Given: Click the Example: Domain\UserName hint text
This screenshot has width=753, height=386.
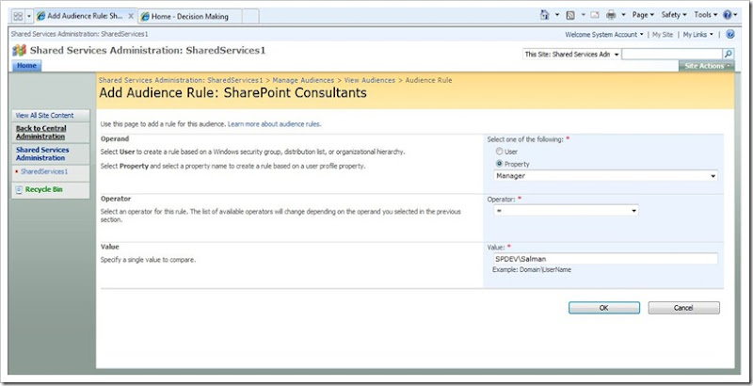Looking at the screenshot, I should coord(532,270).
